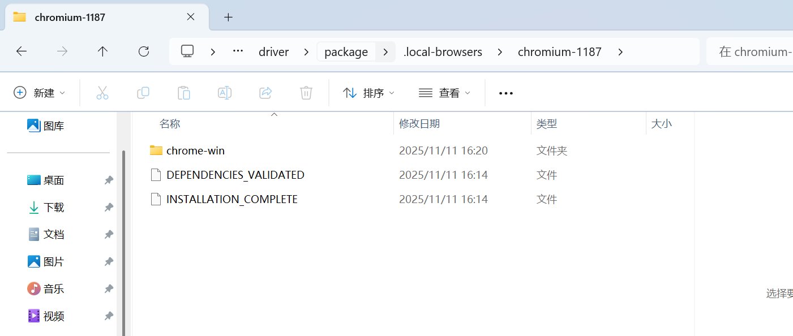Select the INSTALLATION_COMPLETE file icon
This screenshot has height=336, width=793.
(x=156, y=199)
